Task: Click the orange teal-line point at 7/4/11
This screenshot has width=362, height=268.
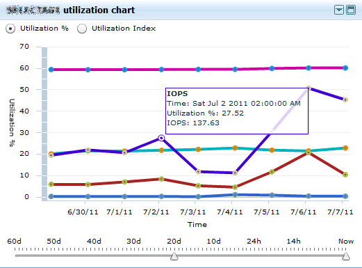Action: [235, 148]
